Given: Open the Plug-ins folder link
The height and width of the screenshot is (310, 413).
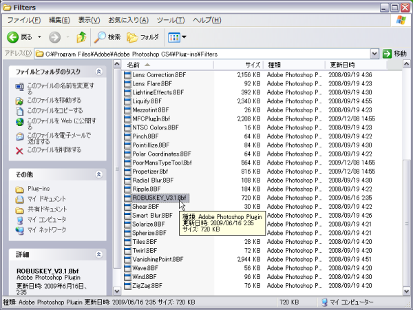Looking at the screenshot, I should [39, 189].
